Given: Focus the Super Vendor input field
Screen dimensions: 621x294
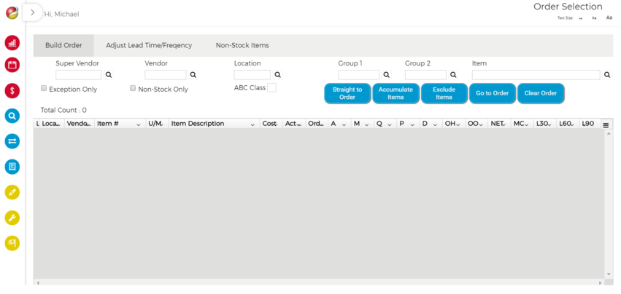Looking at the screenshot, I should pos(79,75).
